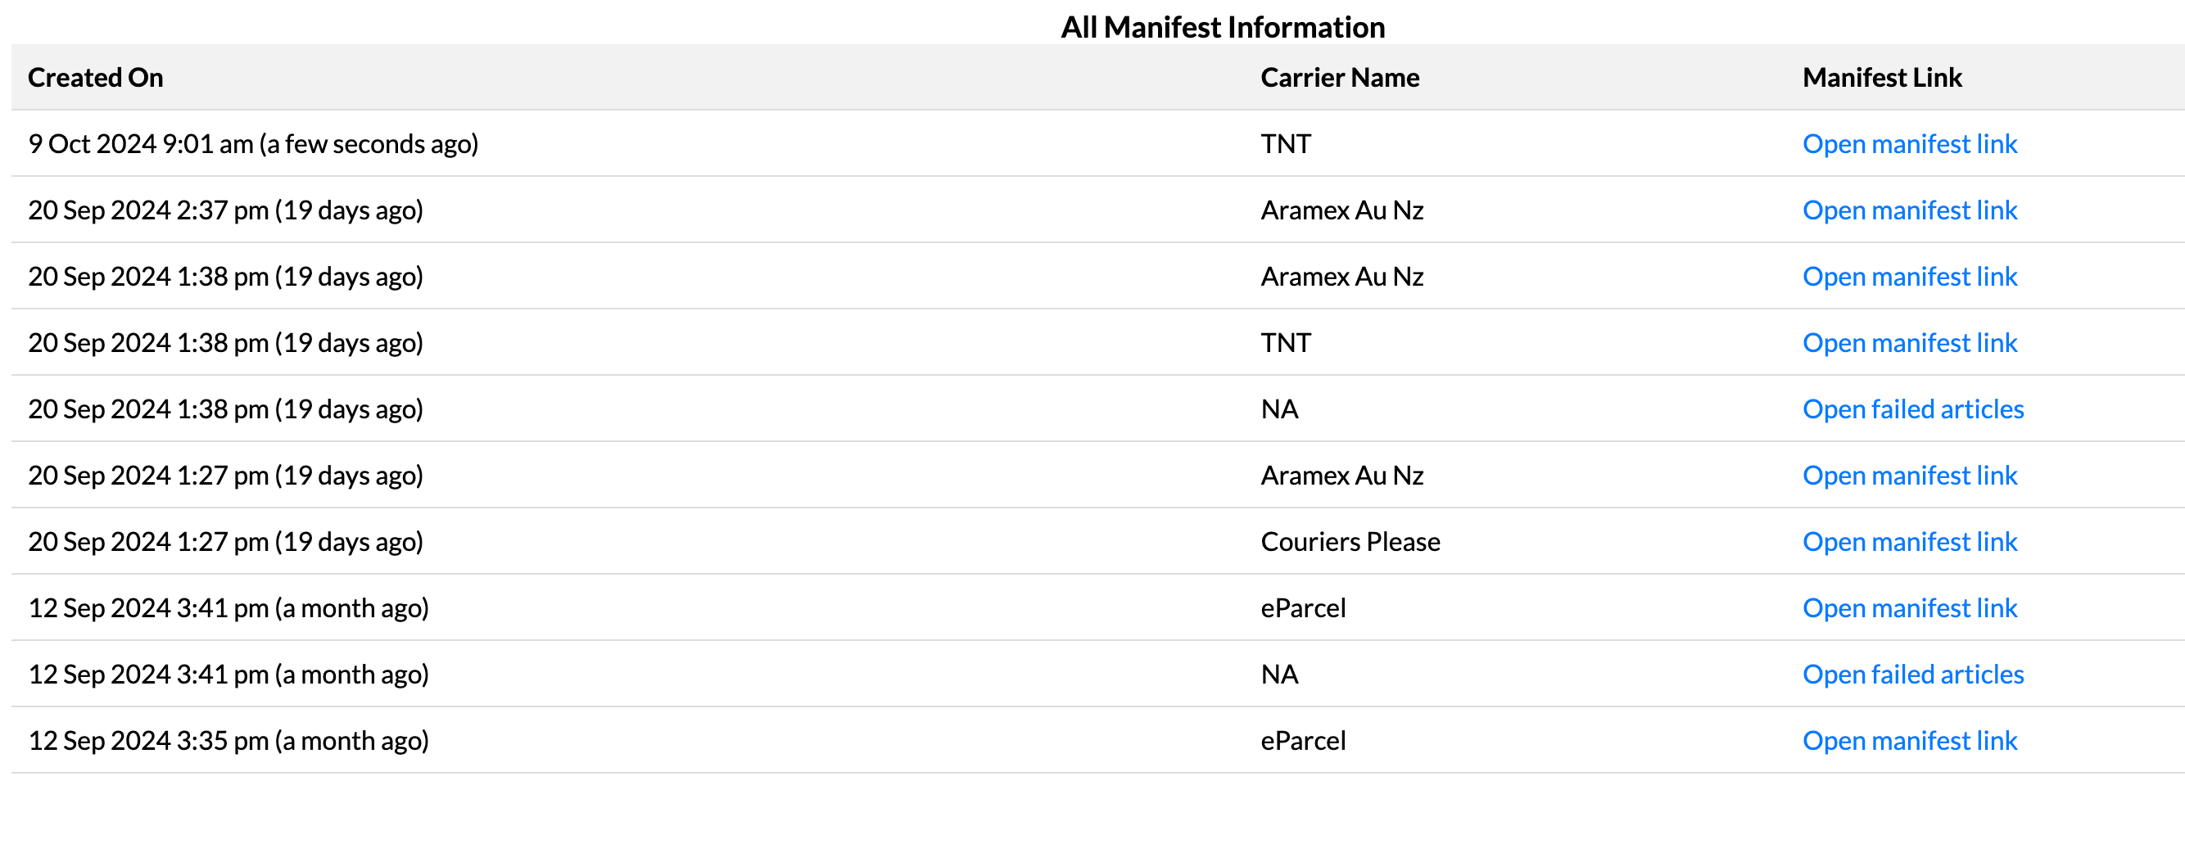Open manifest link for 9 Oct TNT row
The width and height of the screenshot is (2185, 853).
(x=1909, y=144)
